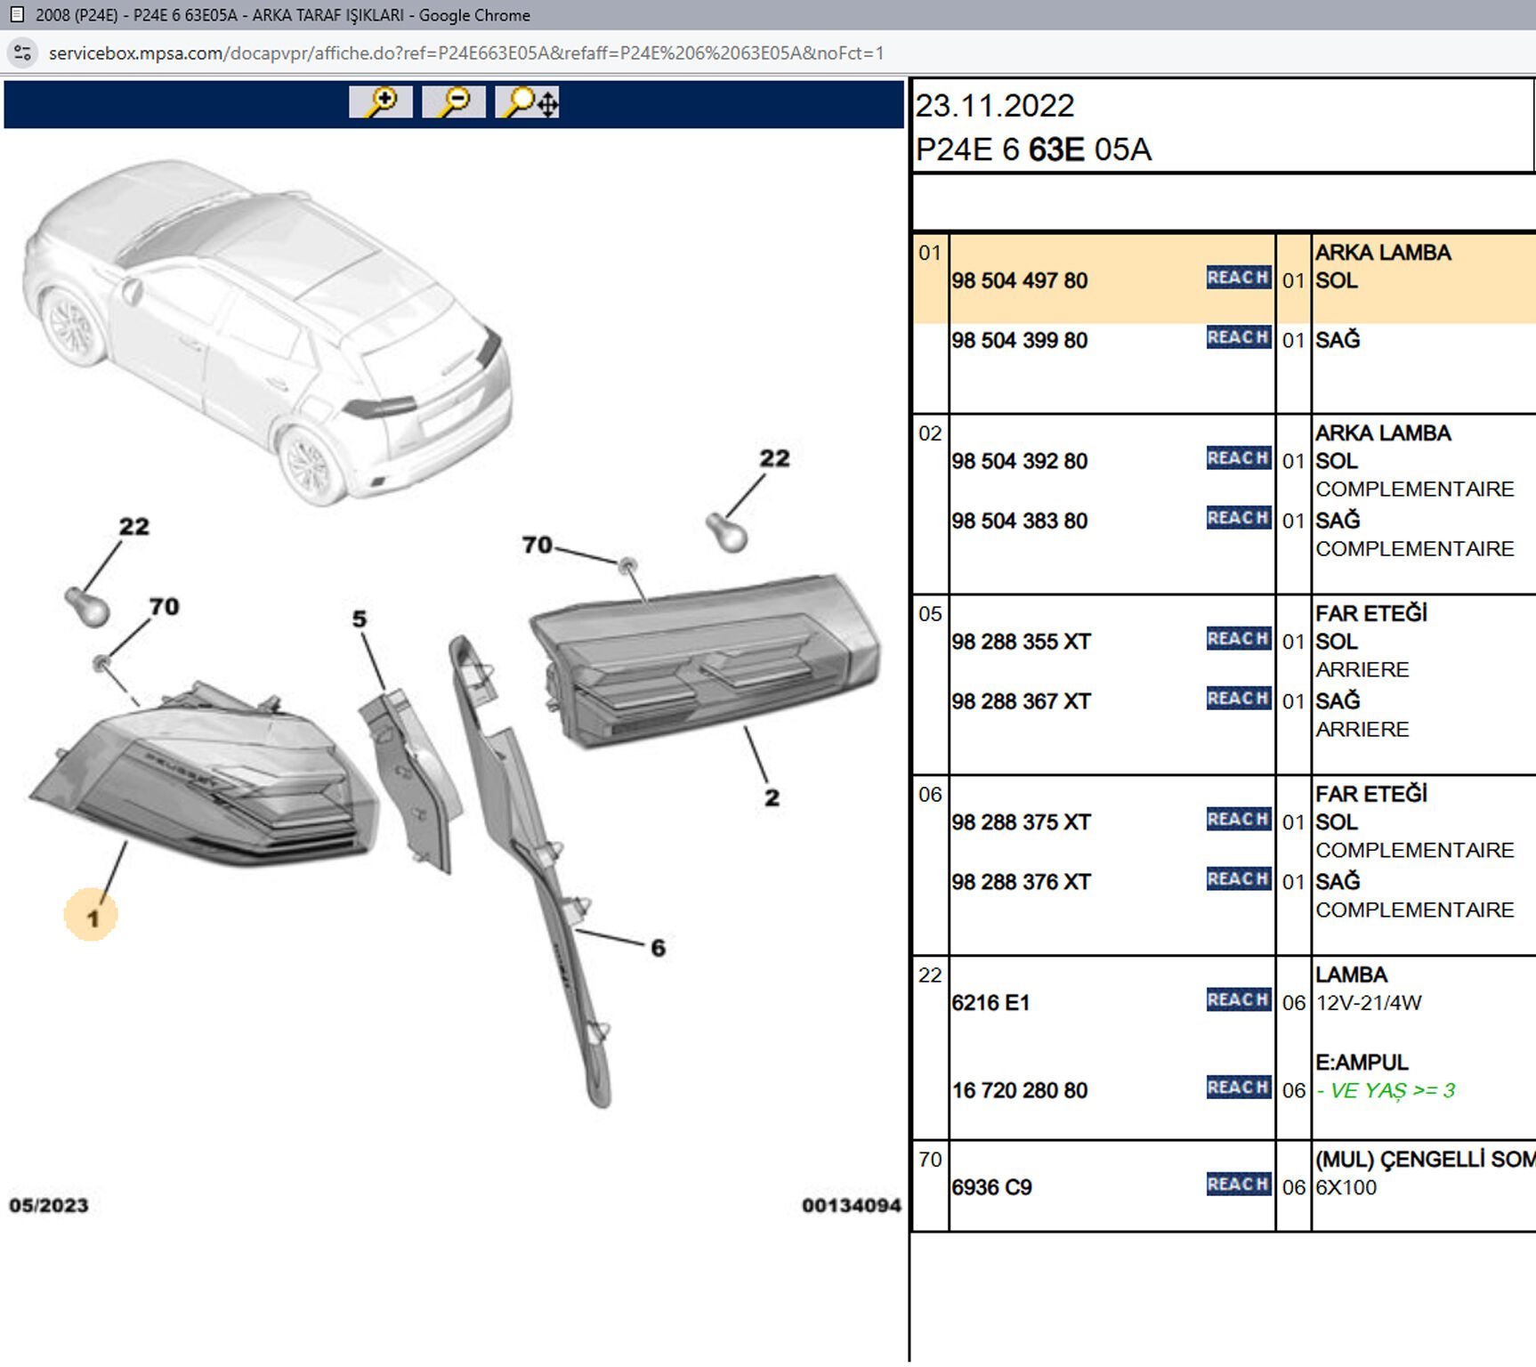Click callout number 6 on diagram
The width and height of the screenshot is (1536, 1367).
click(x=658, y=948)
